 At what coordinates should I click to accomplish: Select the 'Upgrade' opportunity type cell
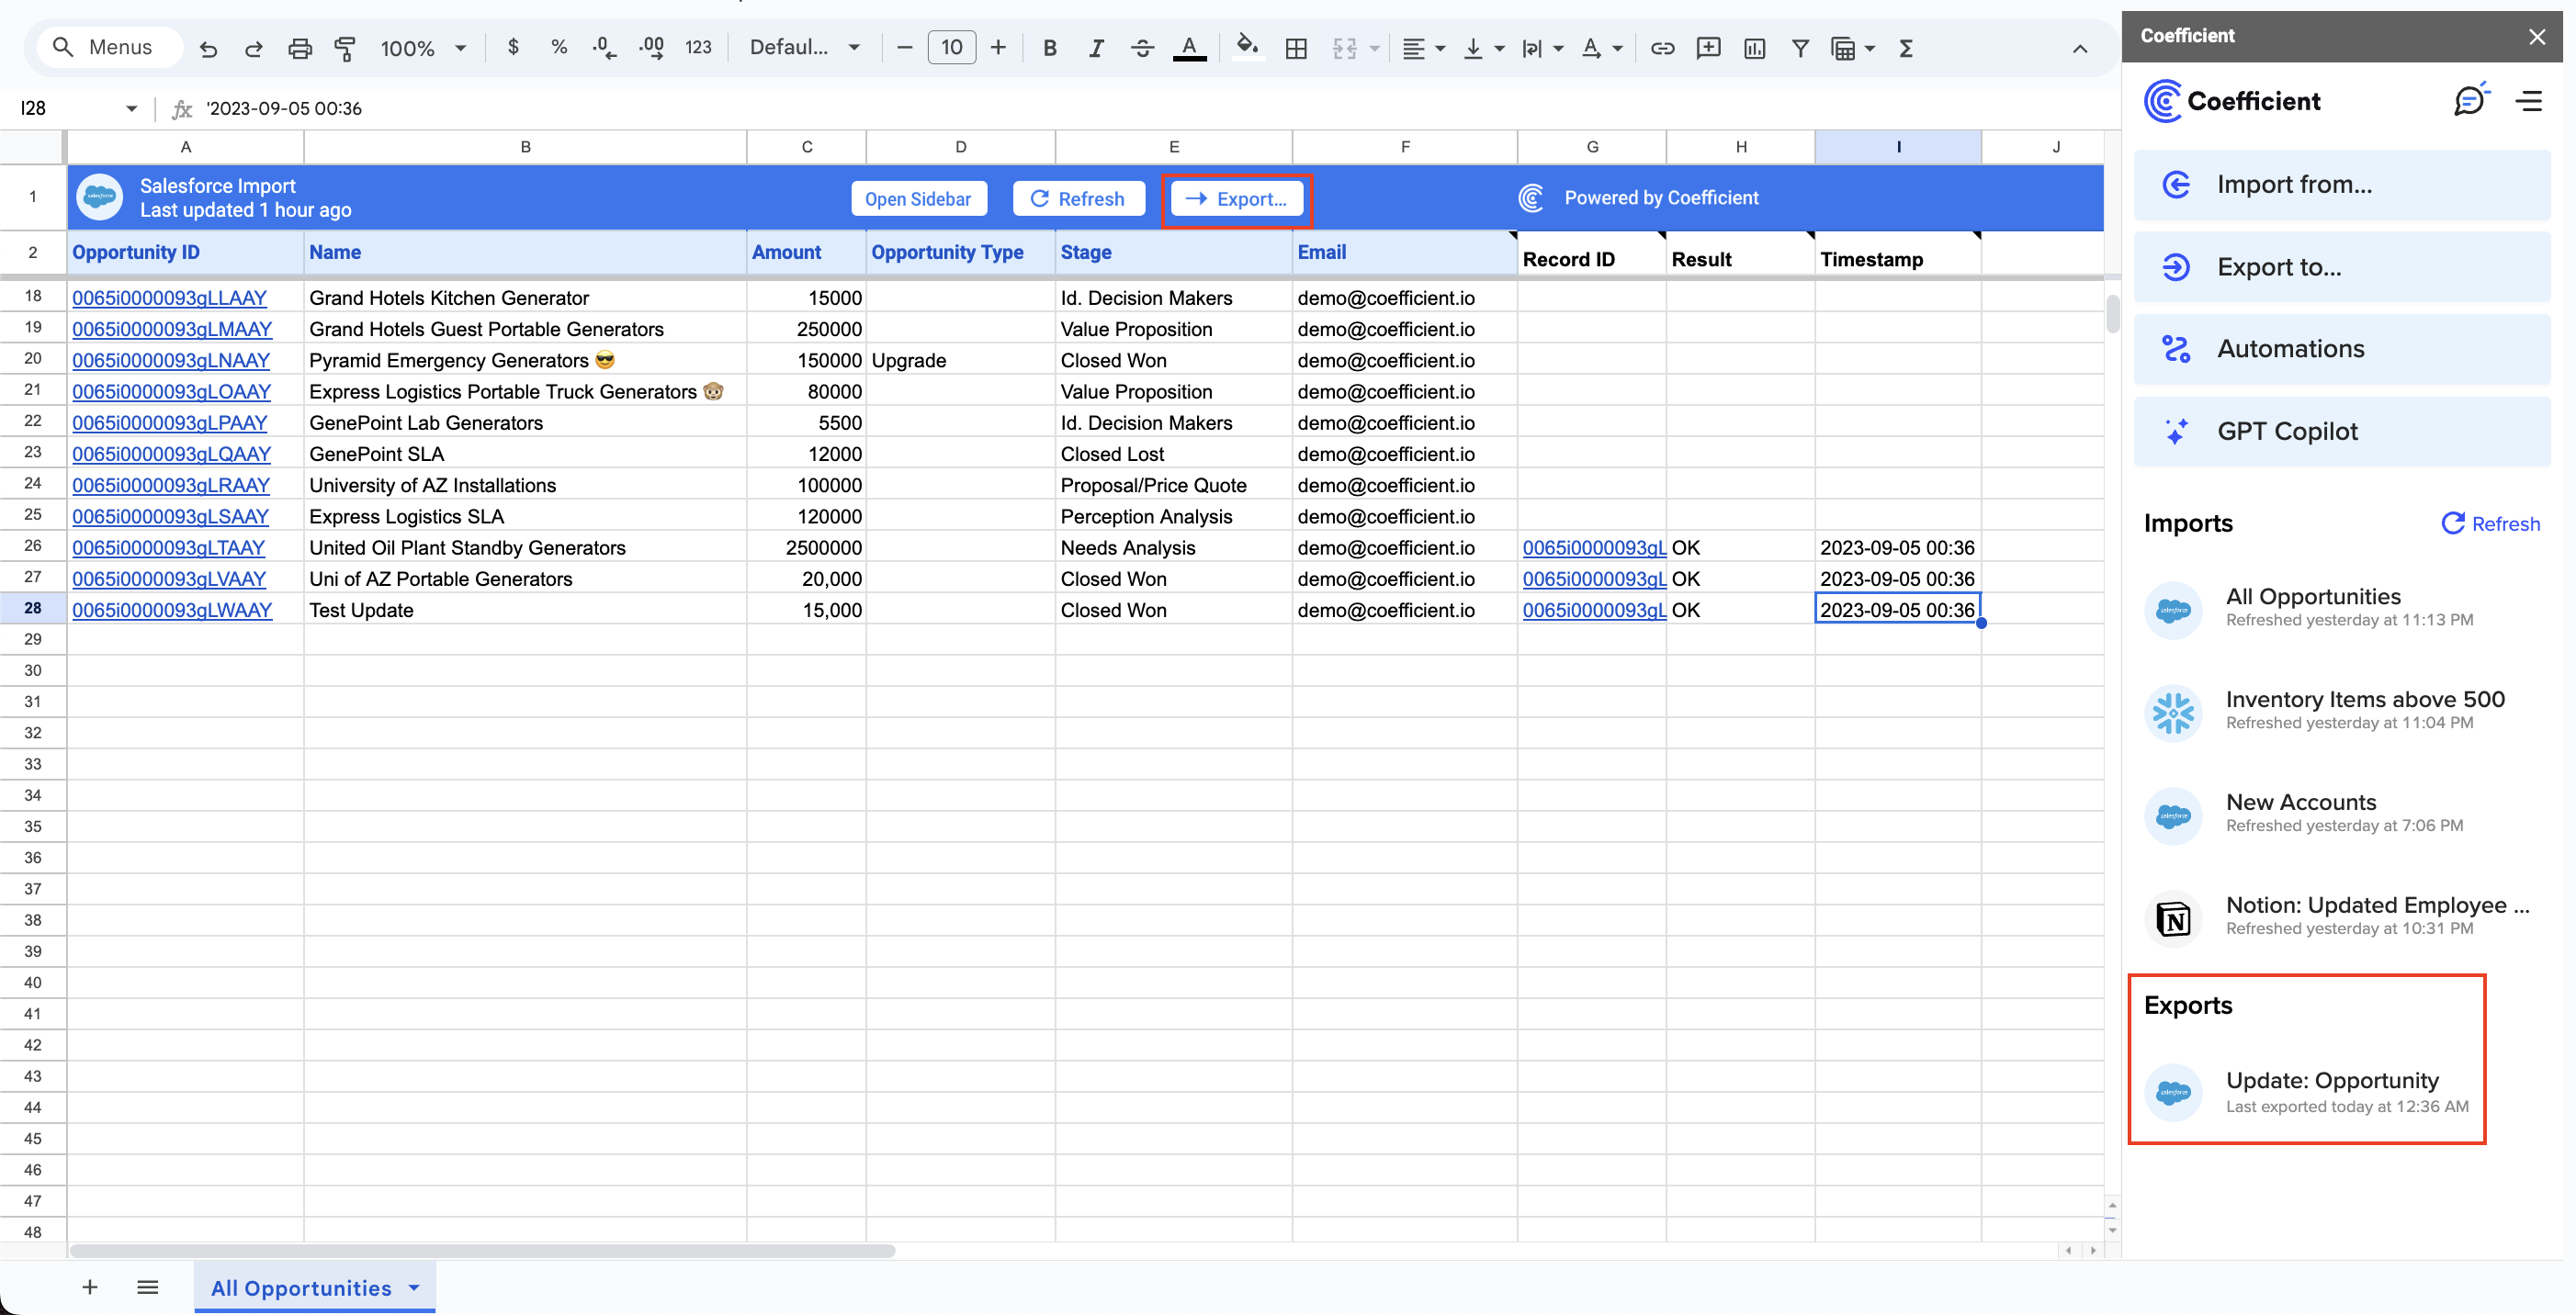pos(960,360)
